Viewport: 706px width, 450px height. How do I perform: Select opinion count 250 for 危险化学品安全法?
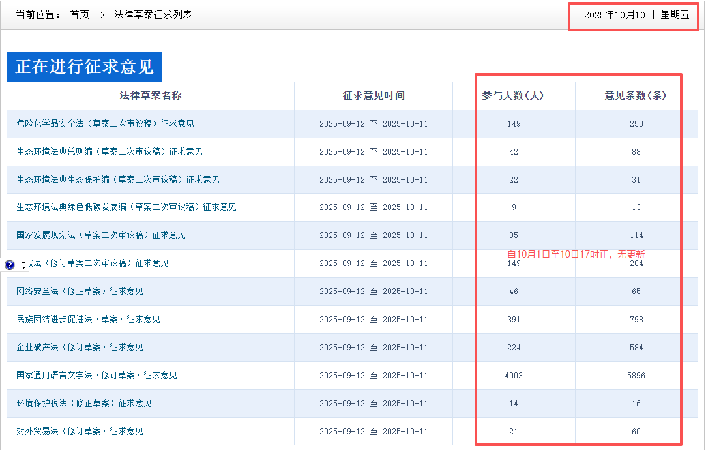pyautogui.click(x=636, y=124)
